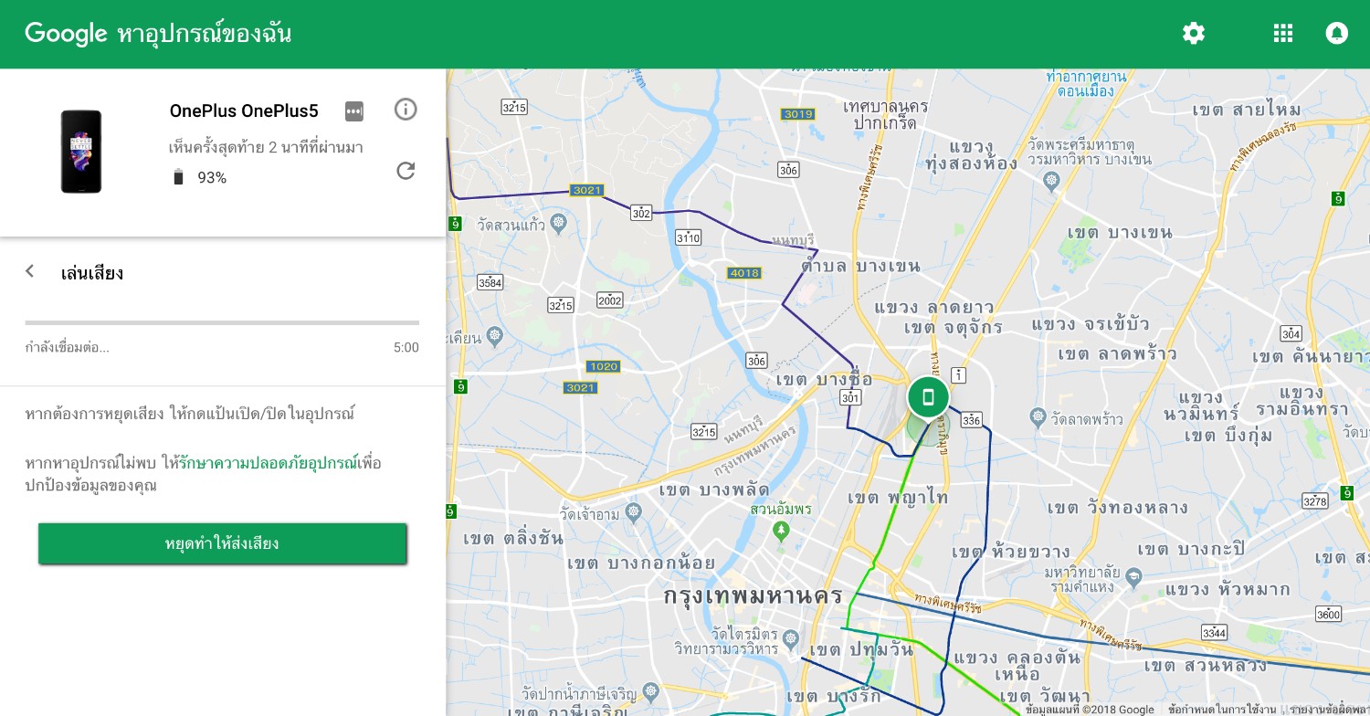Go back from the เล่นเสียง panel
1370x716 pixels.
tap(30, 271)
